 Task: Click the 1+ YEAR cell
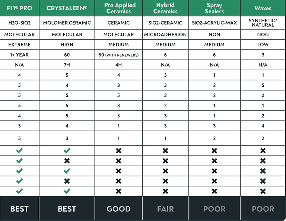coord(19,55)
